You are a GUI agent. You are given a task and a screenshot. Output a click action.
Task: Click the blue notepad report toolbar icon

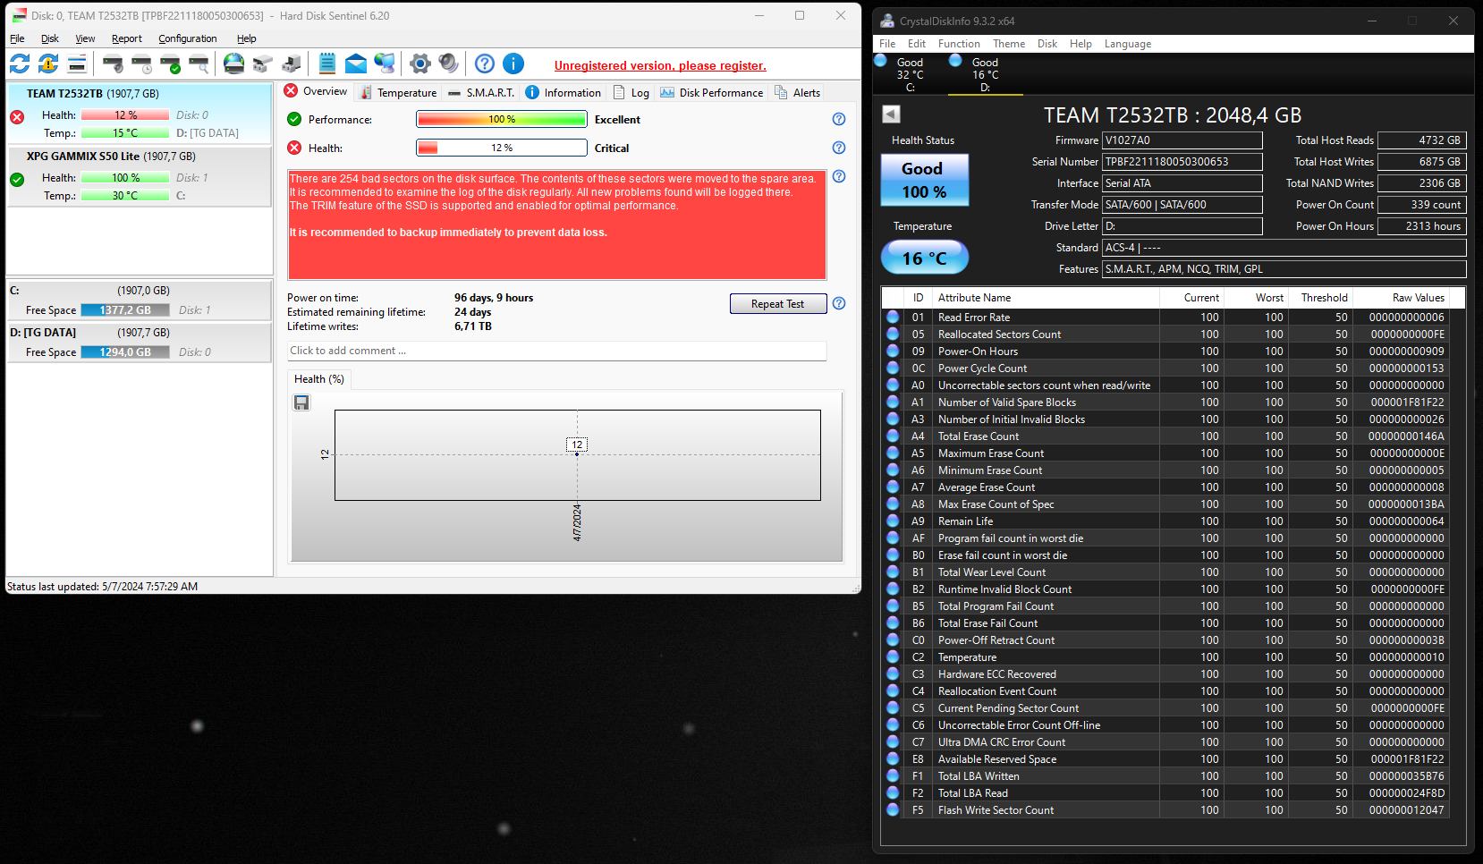pos(327,64)
